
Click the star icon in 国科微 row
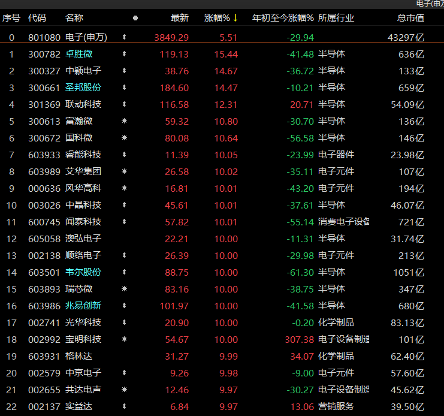[x=124, y=138]
